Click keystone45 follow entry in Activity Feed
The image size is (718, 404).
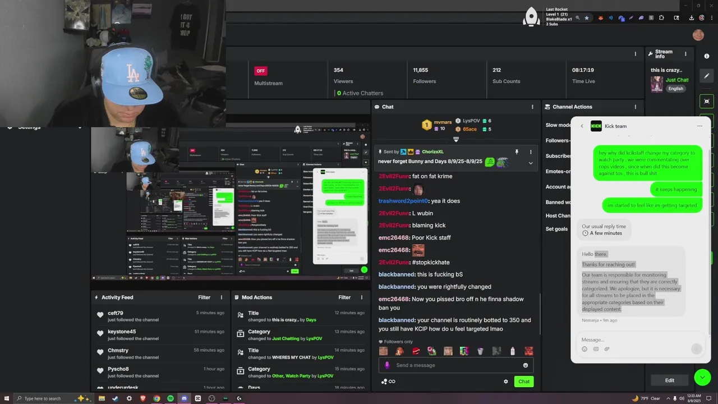click(x=160, y=335)
